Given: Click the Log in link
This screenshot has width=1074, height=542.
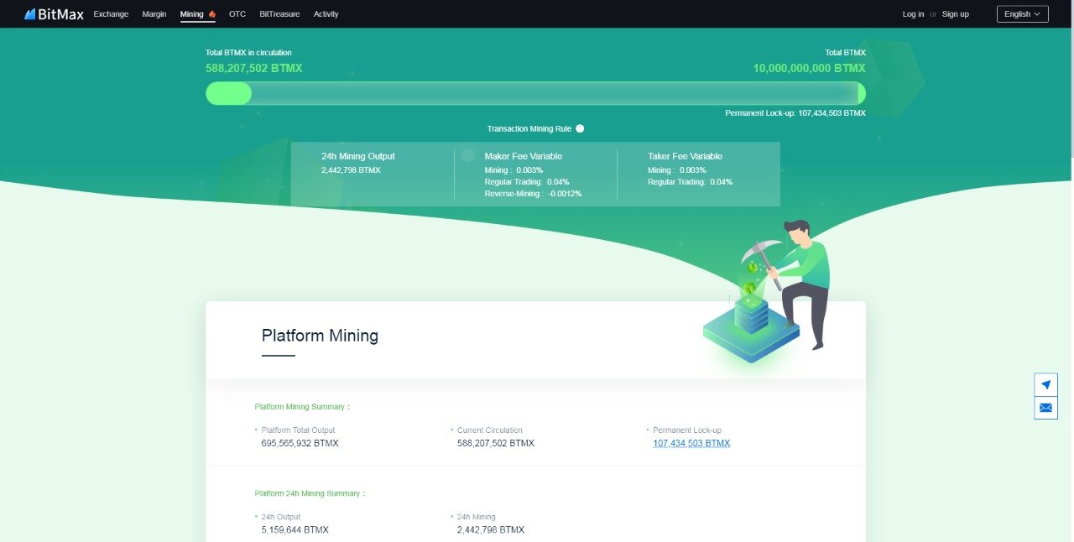Looking at the screenshot, I should click(x=913, y=14).
